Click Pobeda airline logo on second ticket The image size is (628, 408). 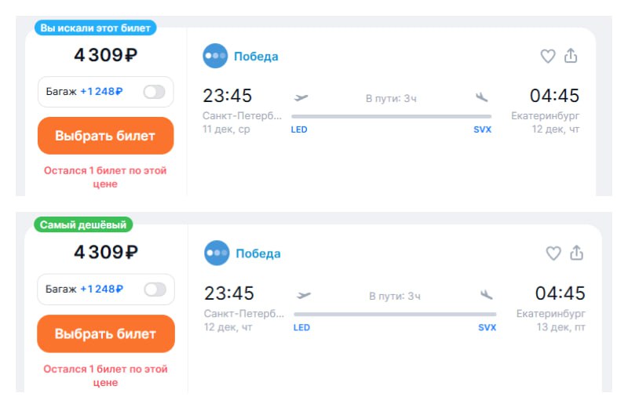click(217, 253)
